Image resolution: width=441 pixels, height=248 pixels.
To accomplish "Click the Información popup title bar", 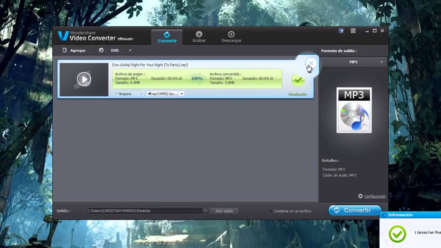I will click(410, 215).
